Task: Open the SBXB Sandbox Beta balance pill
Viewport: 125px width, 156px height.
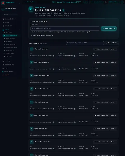Action: pos(96,2)
